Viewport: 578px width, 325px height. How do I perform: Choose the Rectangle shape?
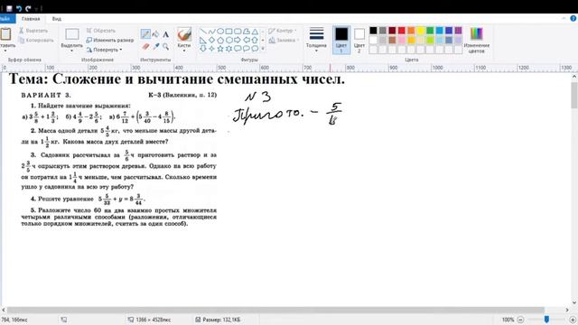[228, 32]
